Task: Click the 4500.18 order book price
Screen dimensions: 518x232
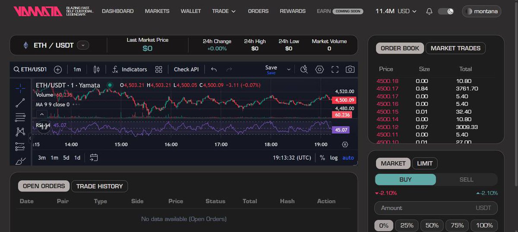Action: click(x=387, y=81)
